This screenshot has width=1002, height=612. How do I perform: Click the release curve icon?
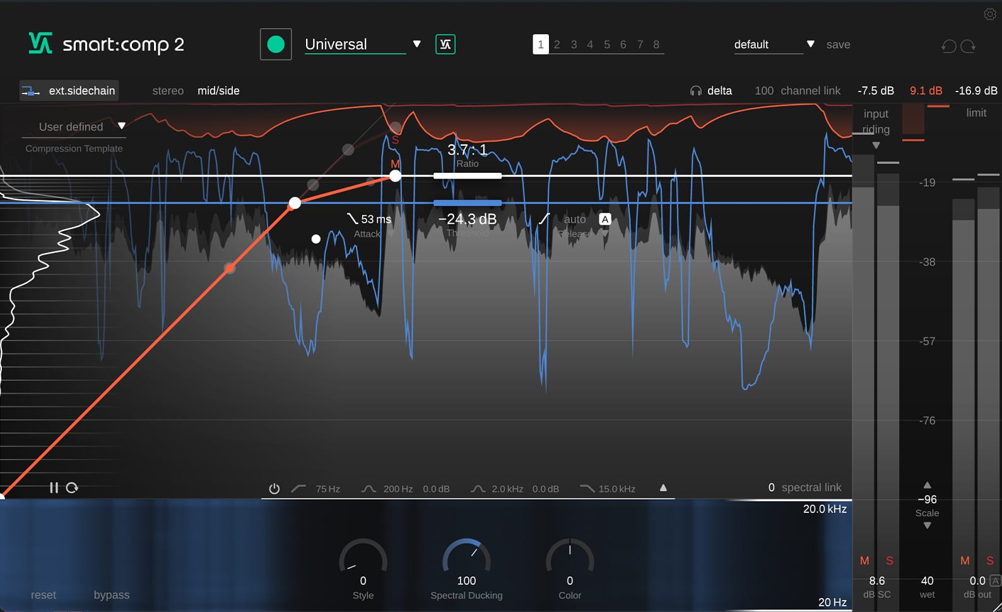tap(544, 218)
